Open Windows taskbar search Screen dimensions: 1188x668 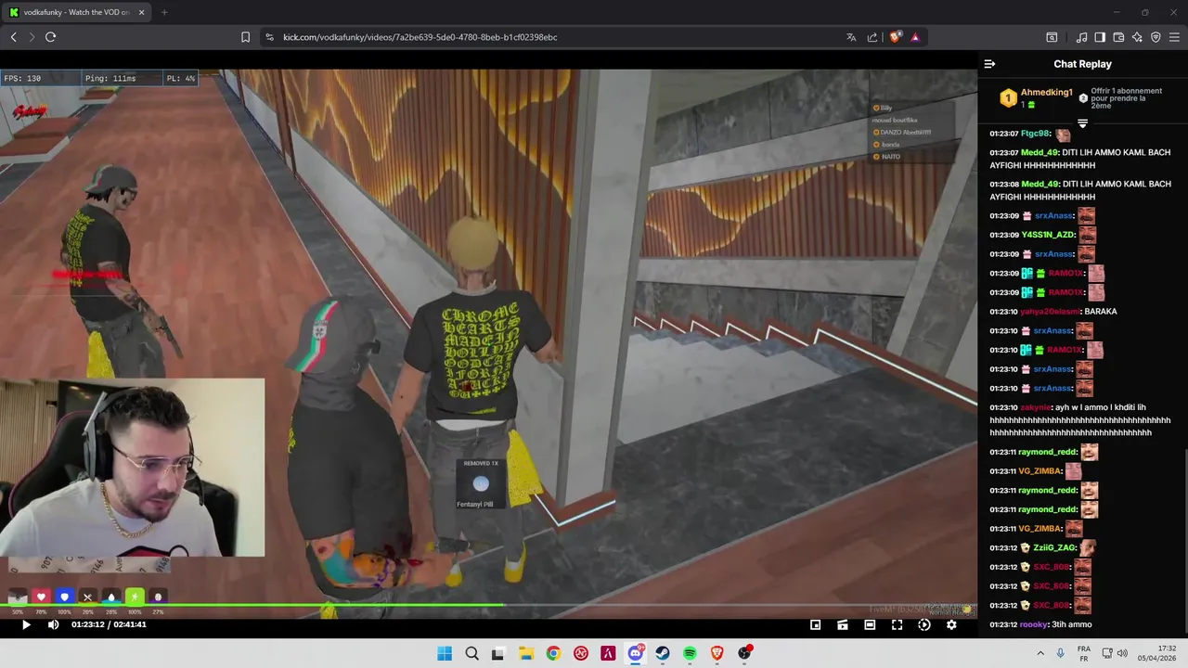pos(471,653)
